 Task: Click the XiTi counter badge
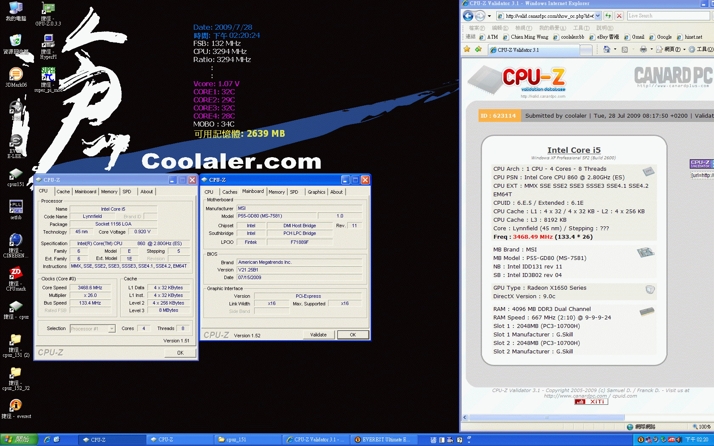pos(591,401)
